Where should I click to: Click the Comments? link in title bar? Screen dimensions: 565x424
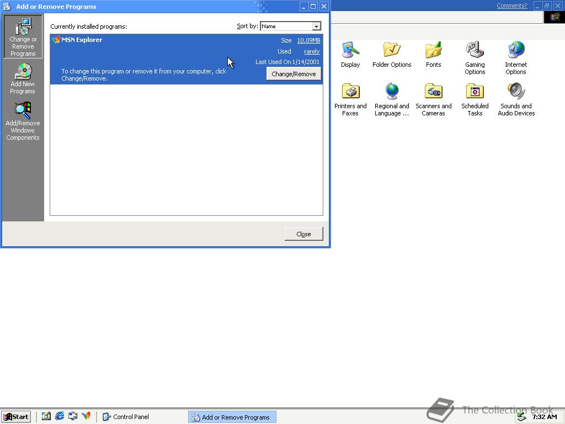511,6
